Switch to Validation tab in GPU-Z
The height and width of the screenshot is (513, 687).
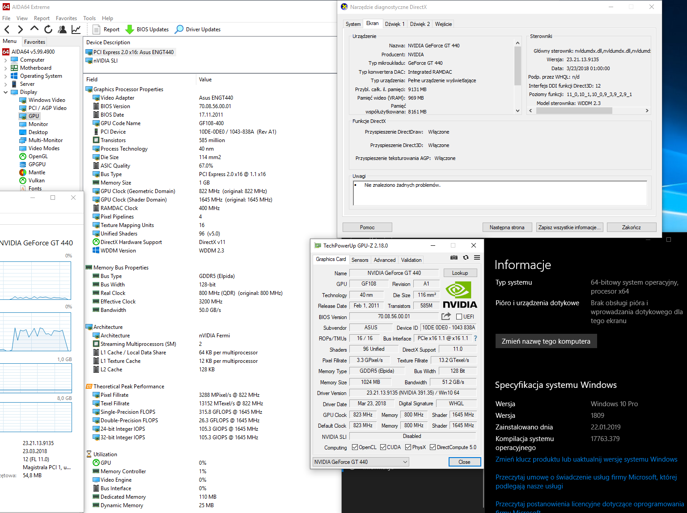point(411,260)
